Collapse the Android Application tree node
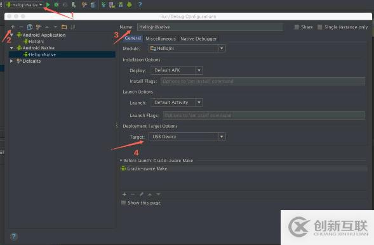 pyautogui.click(x=11, y=35)
